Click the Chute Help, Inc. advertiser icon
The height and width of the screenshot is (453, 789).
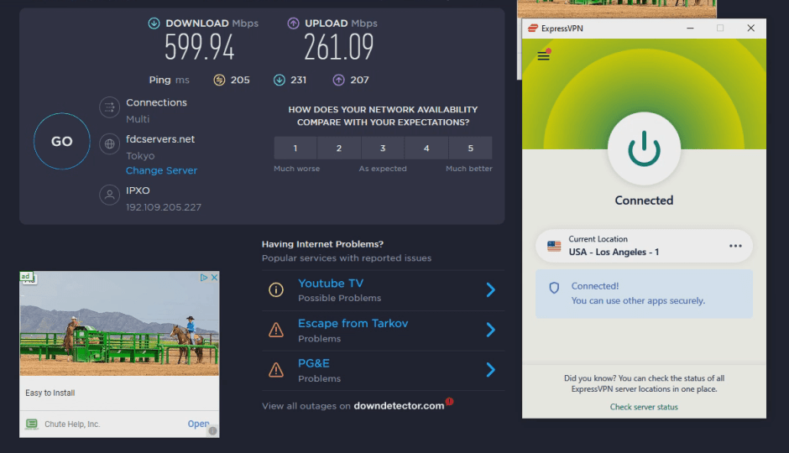(32, 424)
